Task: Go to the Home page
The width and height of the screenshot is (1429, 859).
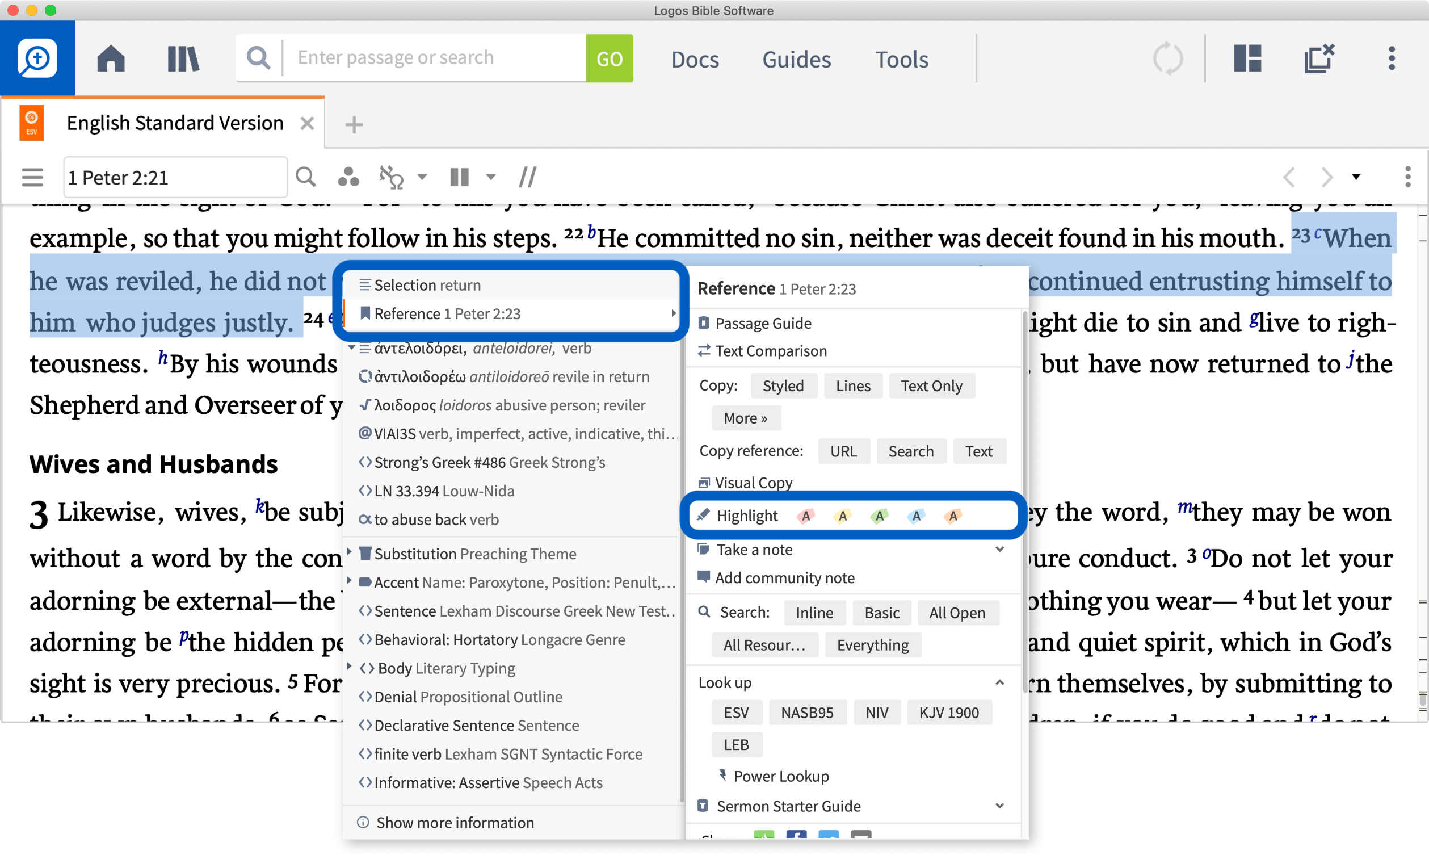Action: (111, 58)
